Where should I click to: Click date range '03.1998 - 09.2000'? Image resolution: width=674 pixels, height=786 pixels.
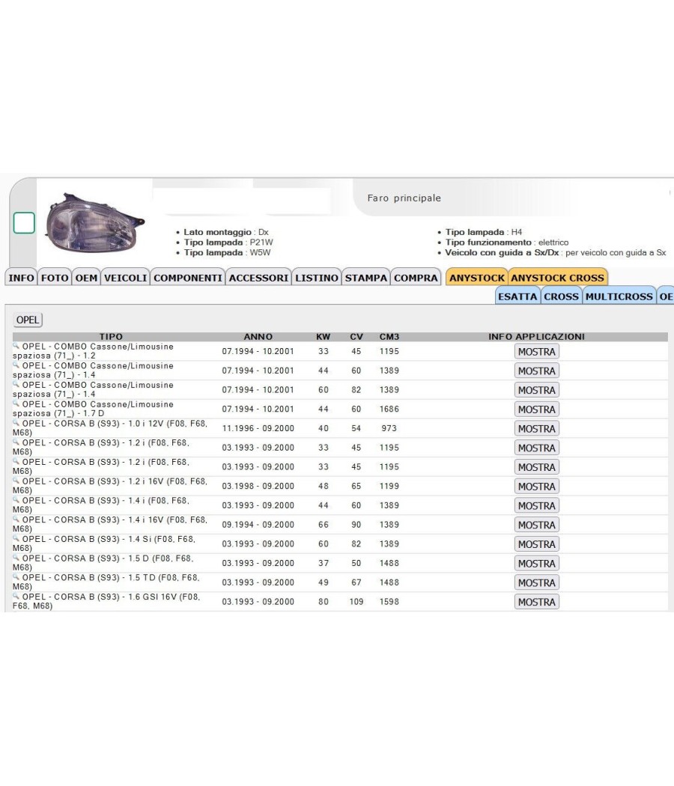[258, 487]
